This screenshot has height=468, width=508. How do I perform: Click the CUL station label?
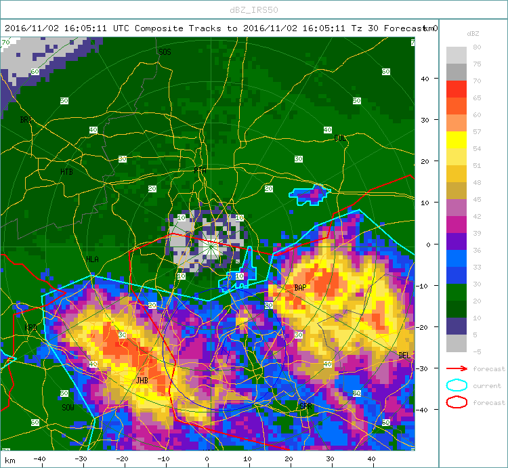pyautogui.click(x=340, y=138)
